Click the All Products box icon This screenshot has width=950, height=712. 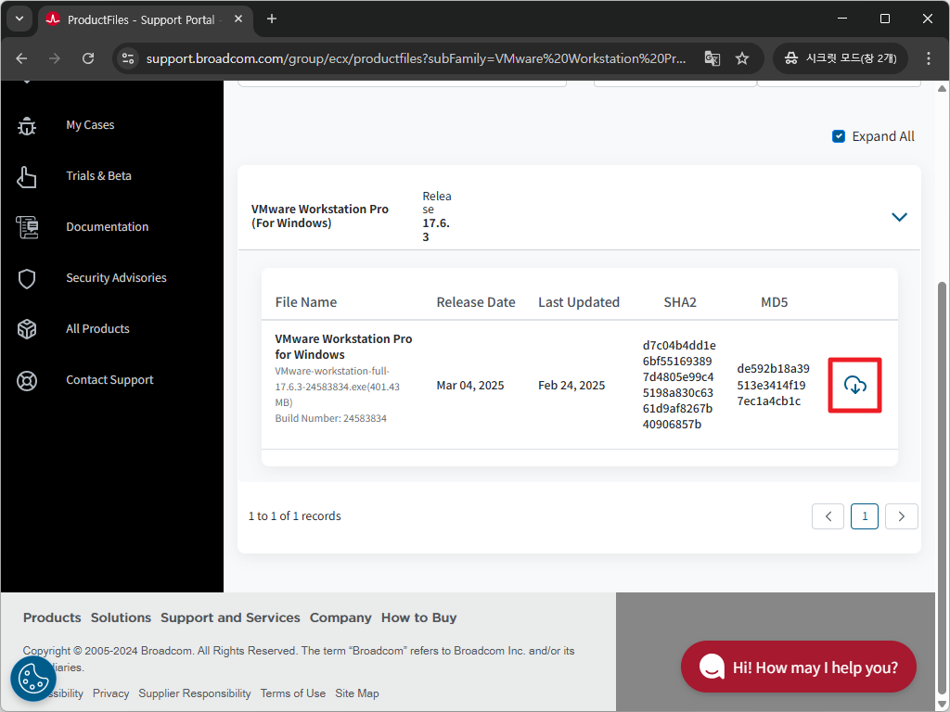coord(27,329)
